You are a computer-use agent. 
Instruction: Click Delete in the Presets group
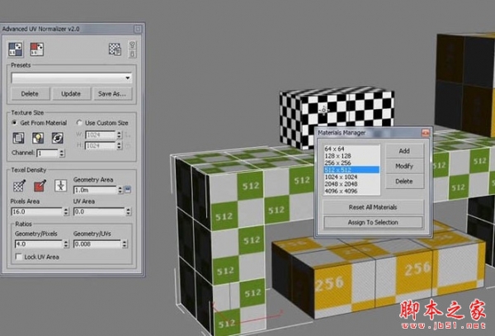[30, 94]
